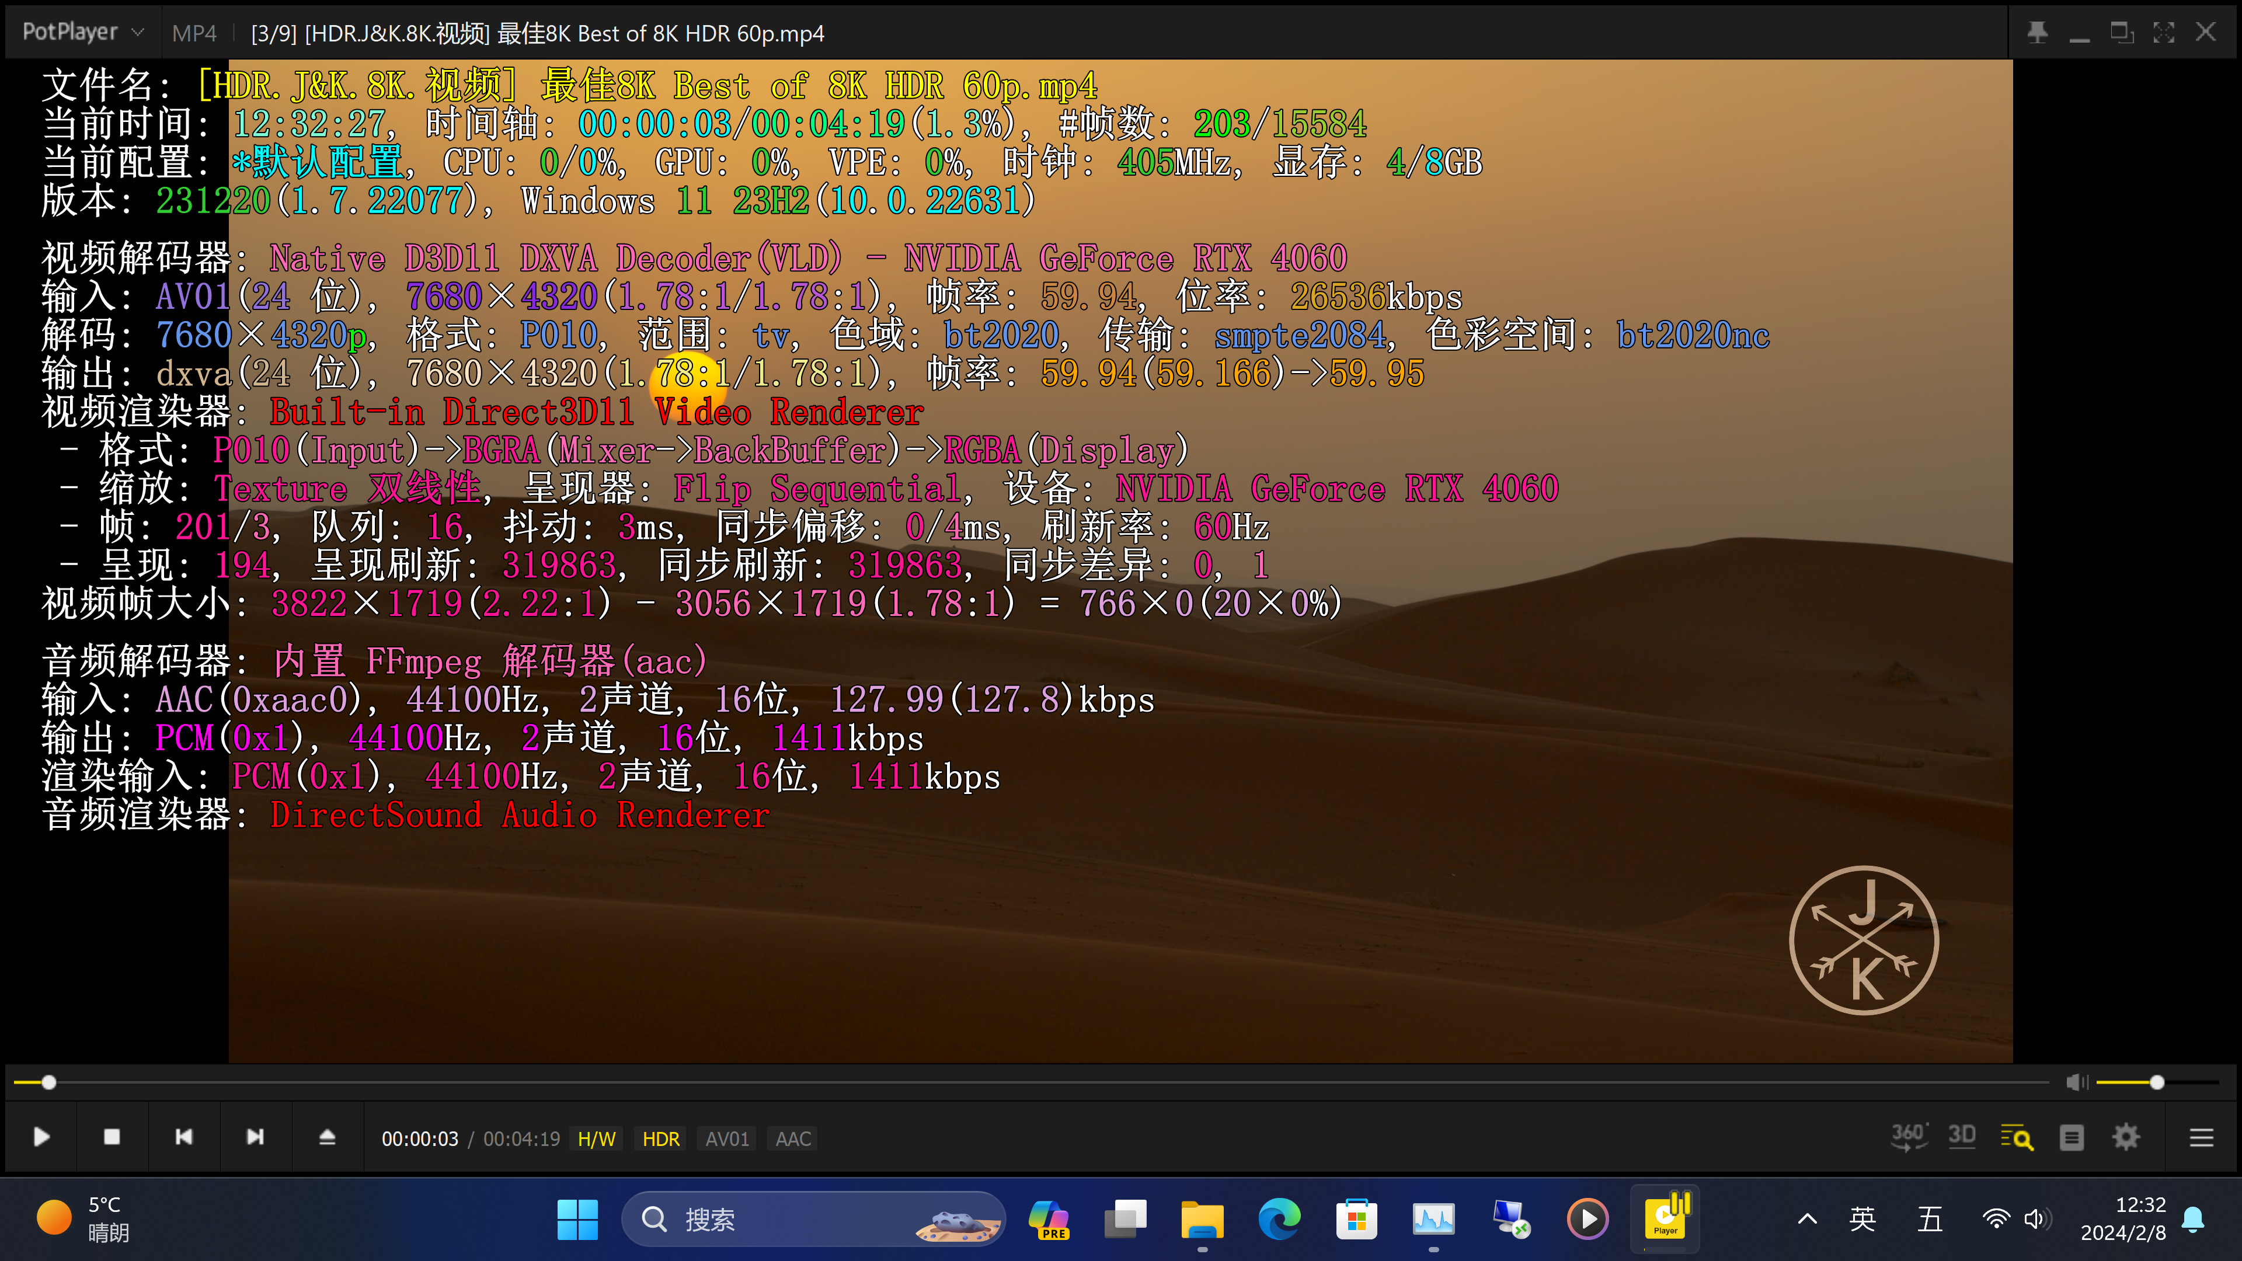Stop playback with the square button

pyautogui.click(x=112, y=1137)
